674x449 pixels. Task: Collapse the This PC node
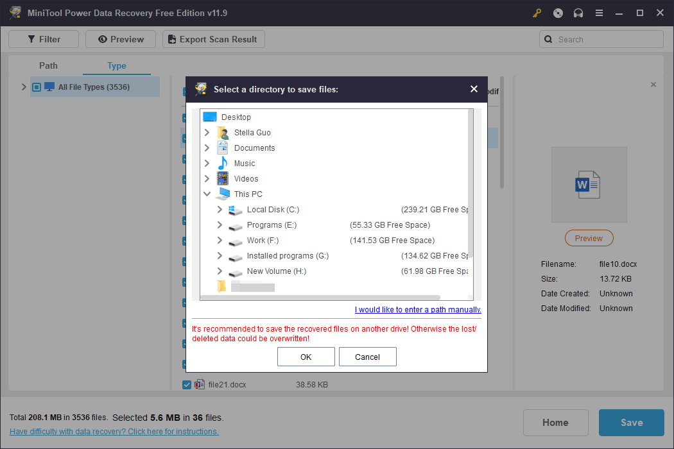point(207,194)
